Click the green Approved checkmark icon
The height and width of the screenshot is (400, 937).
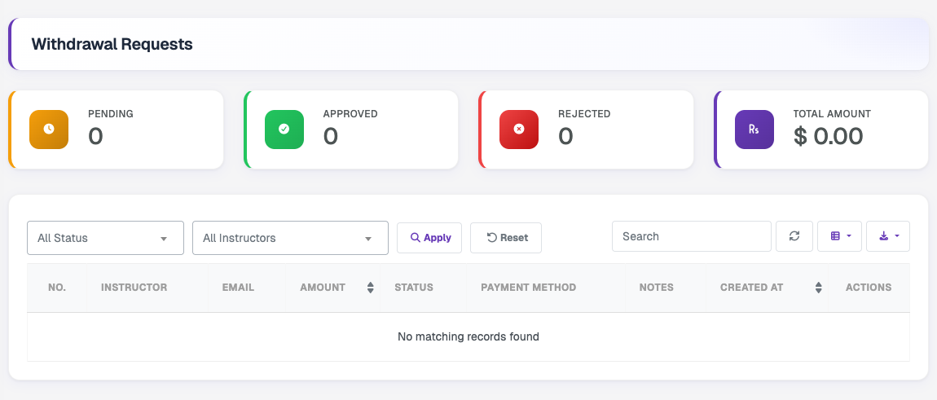(284, 130)
